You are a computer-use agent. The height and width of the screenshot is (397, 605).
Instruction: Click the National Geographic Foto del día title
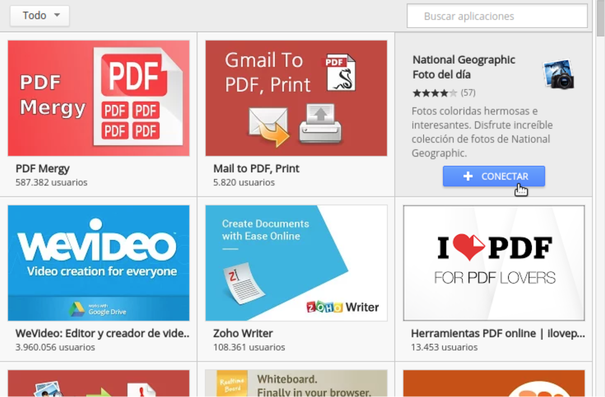pos(464,67)
